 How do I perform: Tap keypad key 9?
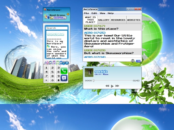[58, 76]
